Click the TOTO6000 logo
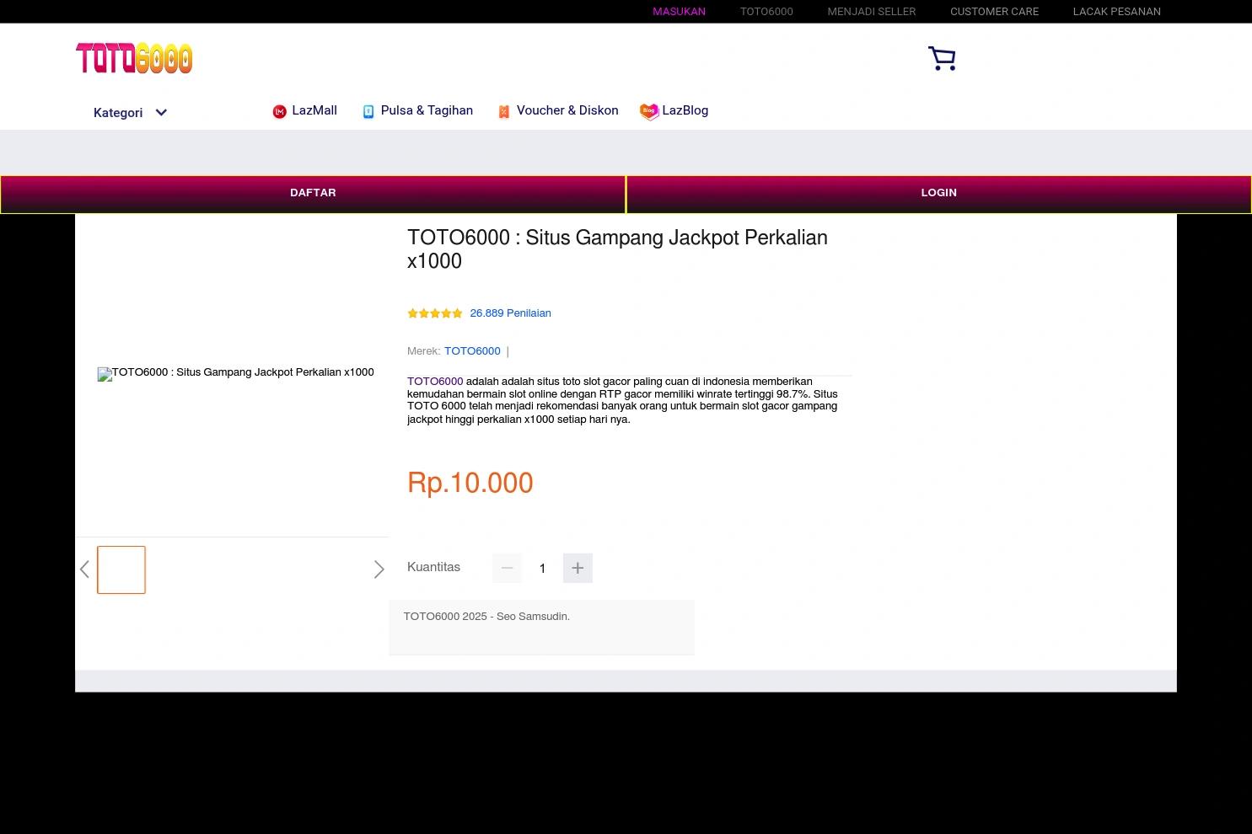 coord(134,58)
